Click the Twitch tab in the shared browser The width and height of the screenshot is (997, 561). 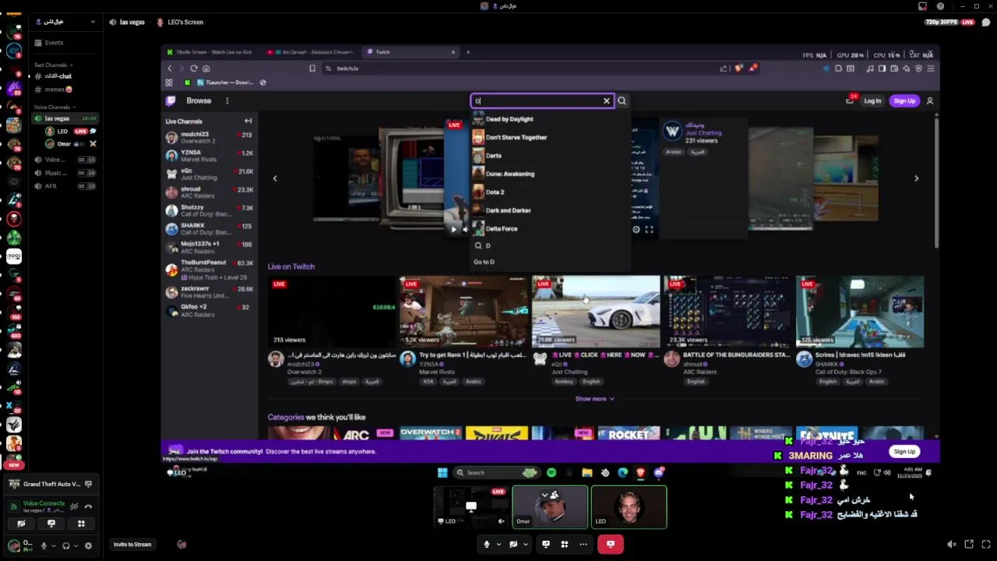(409, 52)
